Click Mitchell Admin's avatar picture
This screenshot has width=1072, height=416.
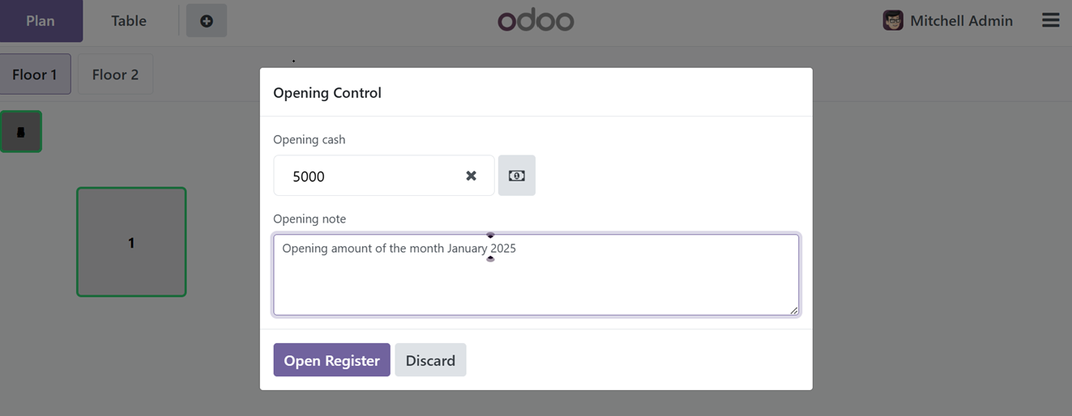coord(893,21)
